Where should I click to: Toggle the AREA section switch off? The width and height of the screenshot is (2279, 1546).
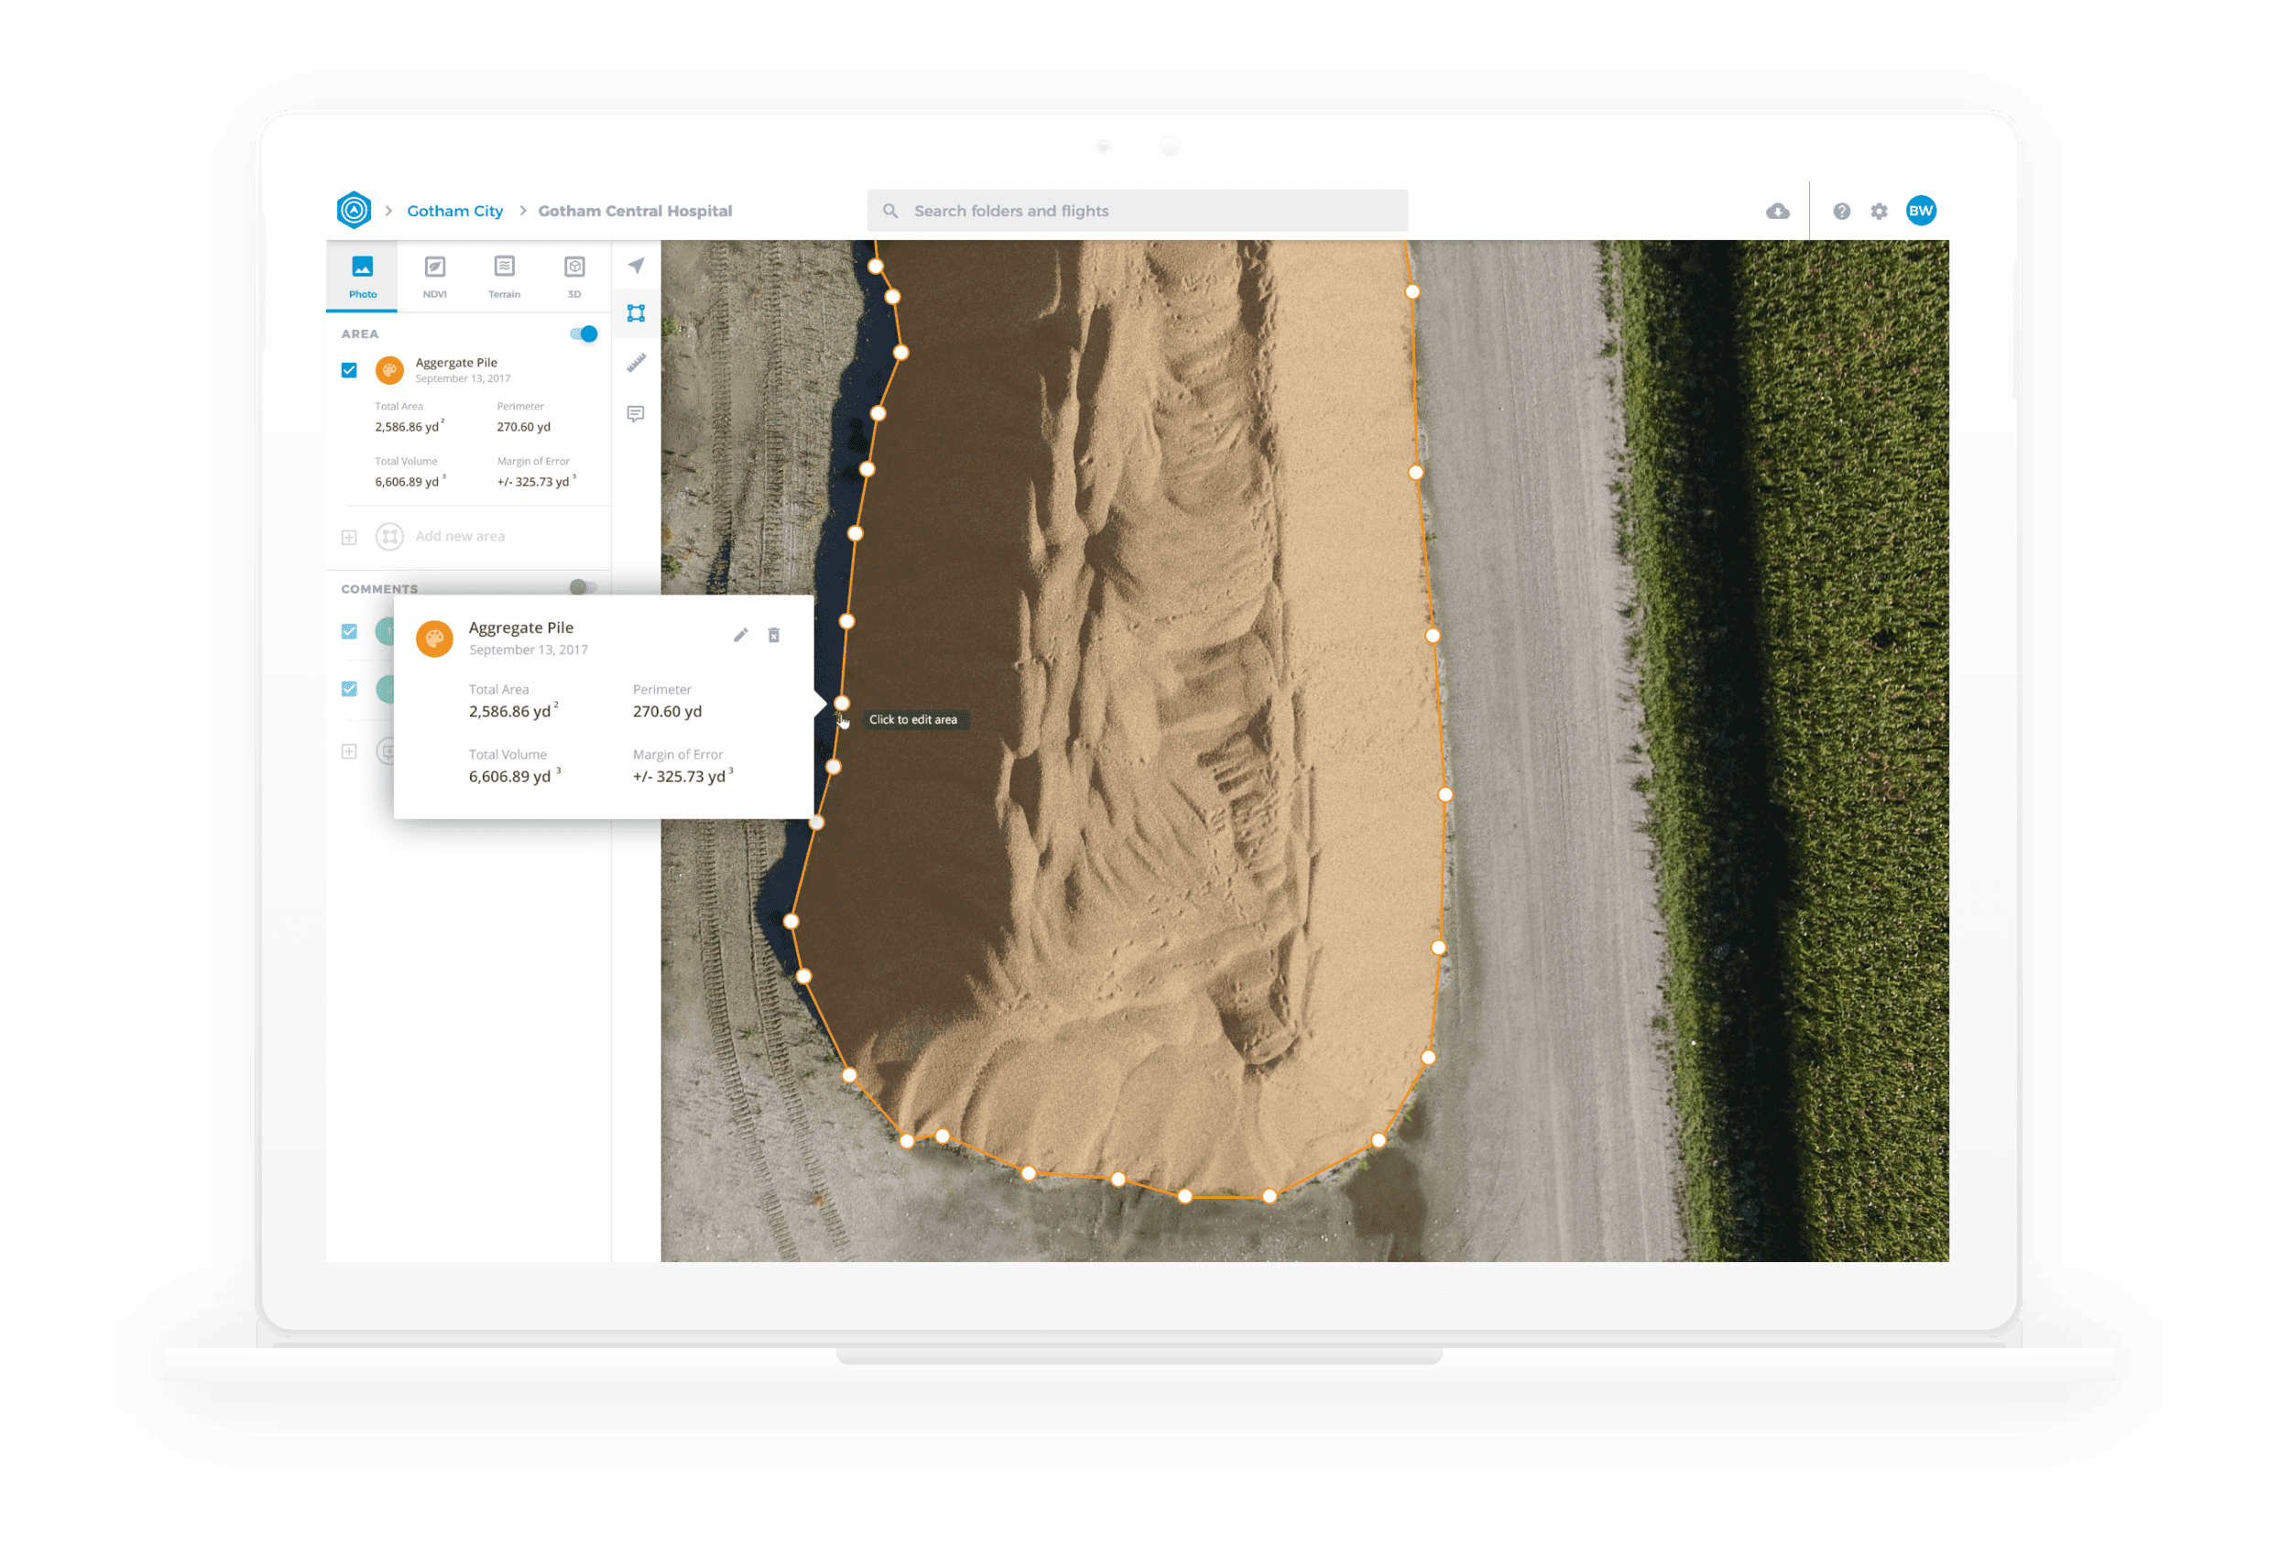[x=584, y=334]
